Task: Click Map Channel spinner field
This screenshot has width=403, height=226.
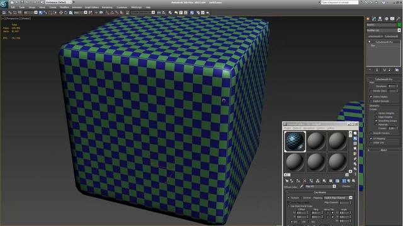Action: point(345,203)
